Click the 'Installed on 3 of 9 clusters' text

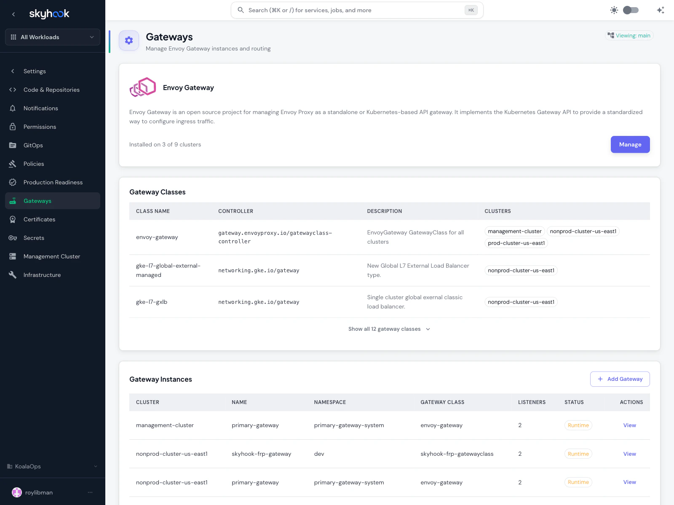pyautogui.click(x=165, y=144)
